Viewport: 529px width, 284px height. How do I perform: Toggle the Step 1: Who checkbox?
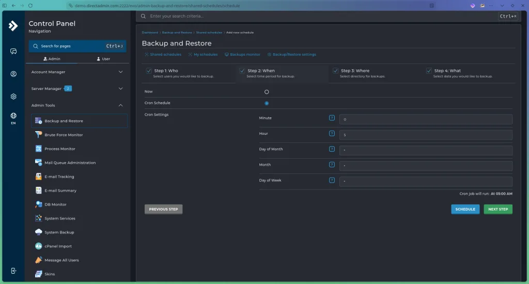pyautogui.click(x=149, y=71)
